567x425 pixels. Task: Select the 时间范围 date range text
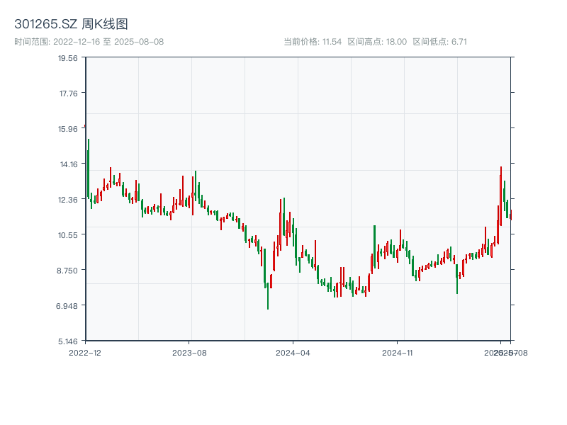point(89,42)
